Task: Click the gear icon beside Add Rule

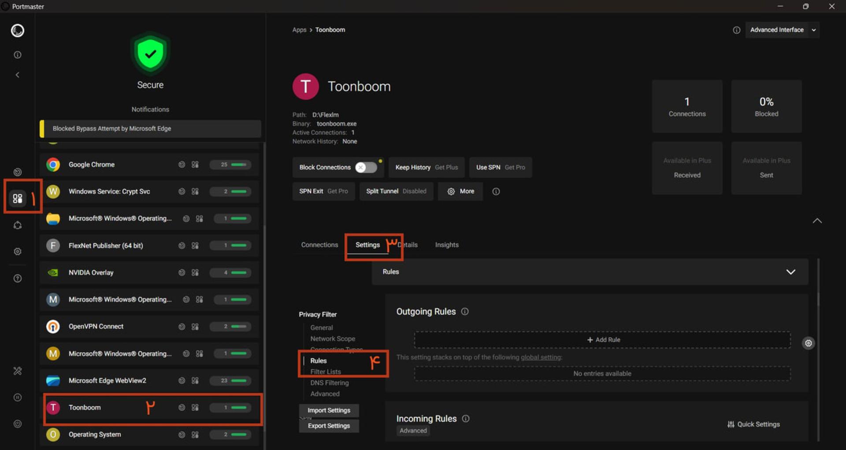Action: (x=808, y=343)
